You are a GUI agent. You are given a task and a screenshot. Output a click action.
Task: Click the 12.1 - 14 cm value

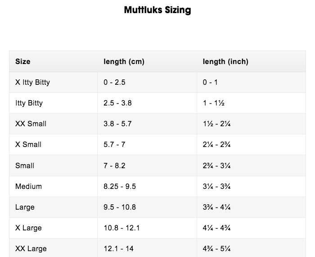[x=118, y=248]
